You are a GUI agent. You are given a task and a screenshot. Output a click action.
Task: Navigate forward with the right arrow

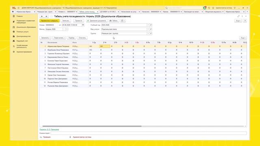coord(46,16)
